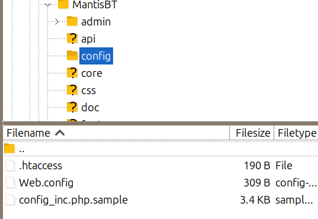The image size is (318, 219).
Task: Click the core folder question mark icon
Action: tap(72, 73)
